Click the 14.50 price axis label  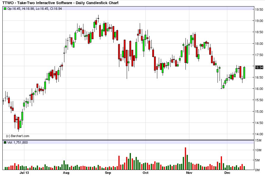click(259, 123)
